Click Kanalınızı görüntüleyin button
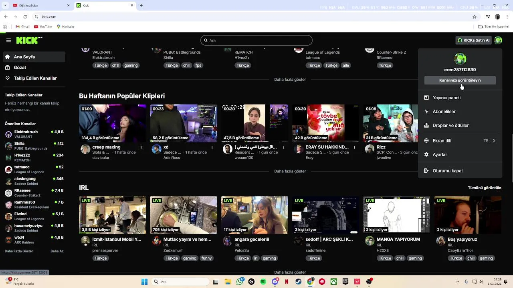The width and height of the screenshot is (513, 288). (460, 80)
